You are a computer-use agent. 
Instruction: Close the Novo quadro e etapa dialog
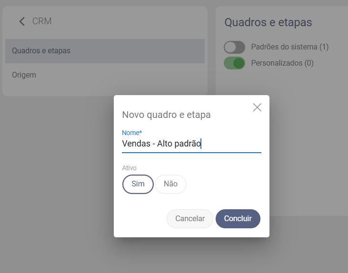tap(257, 107)
